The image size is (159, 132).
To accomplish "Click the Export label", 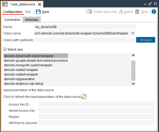I will [129, 12].
